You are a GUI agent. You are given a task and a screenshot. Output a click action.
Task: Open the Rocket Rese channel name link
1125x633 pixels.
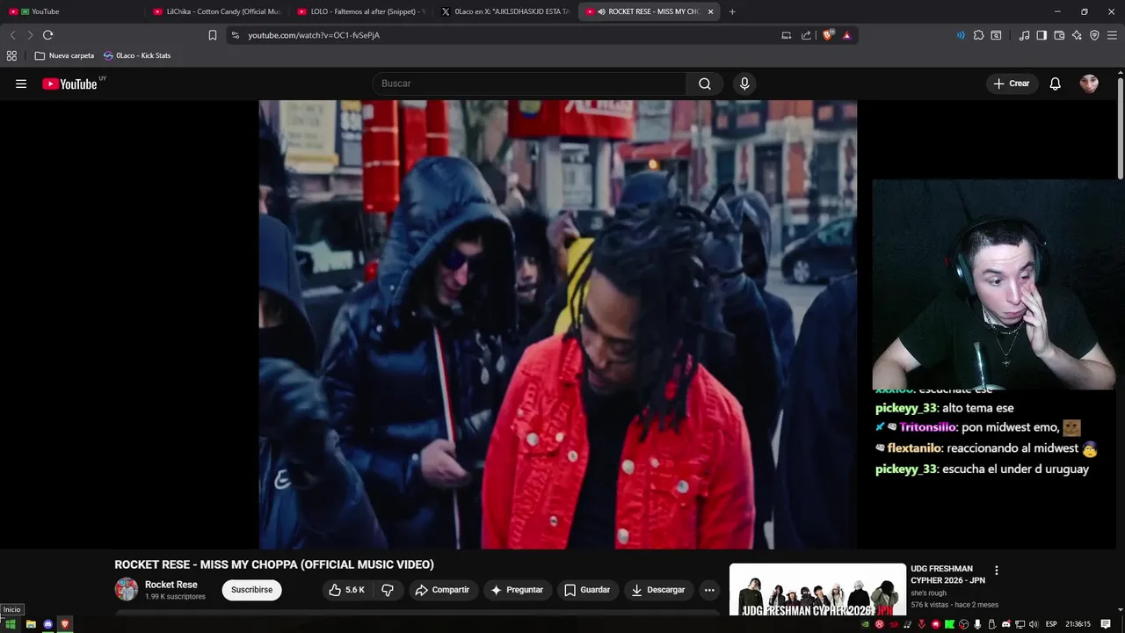171,585
